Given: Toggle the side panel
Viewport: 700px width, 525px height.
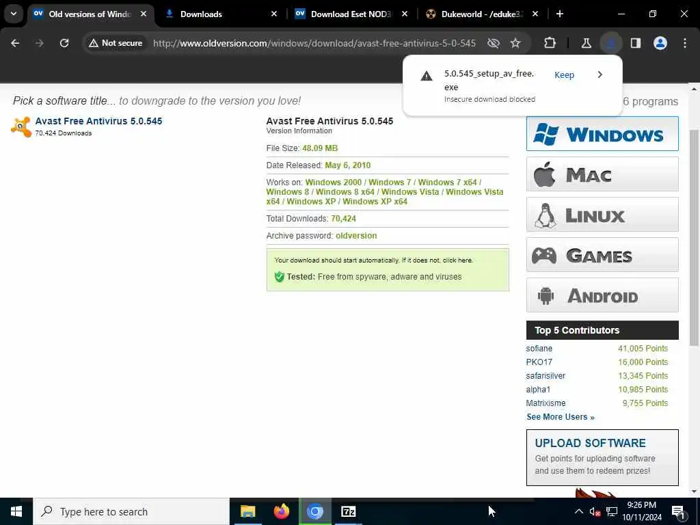Looking at the screenshot, I should pos(636,43).
